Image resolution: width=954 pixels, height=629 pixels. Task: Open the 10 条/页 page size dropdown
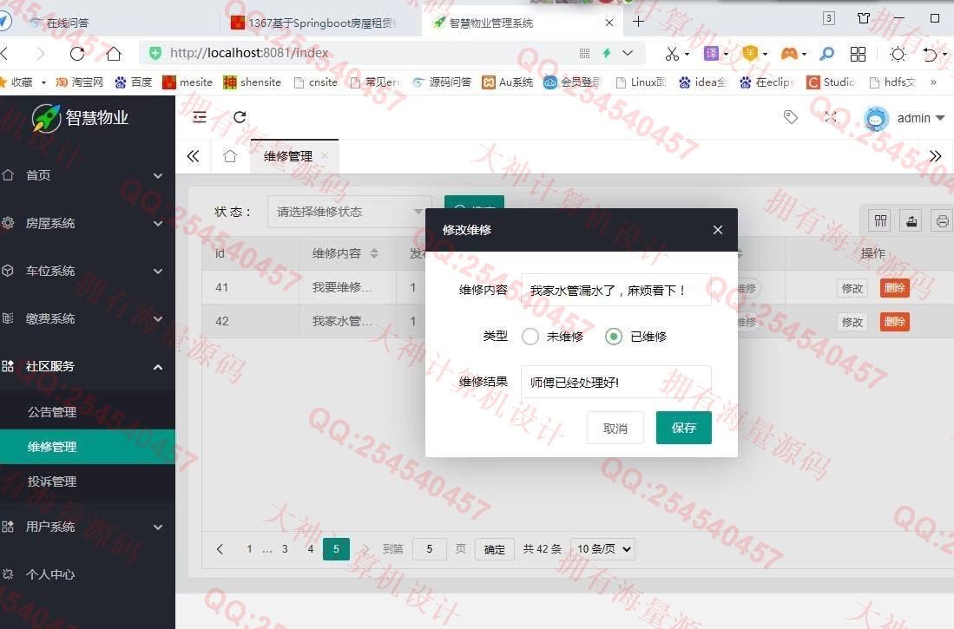[603, 548]
